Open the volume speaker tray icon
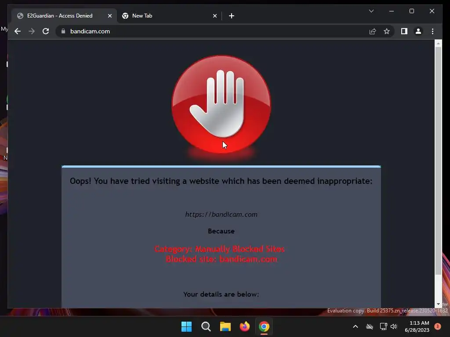Viewport: 450px width, 337px height. pyautogui.click(x=394, y=326)
